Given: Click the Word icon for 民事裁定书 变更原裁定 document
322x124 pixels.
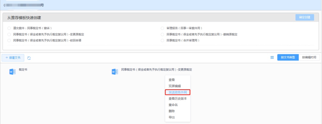Looking at the screenshot, I should 114,71.
